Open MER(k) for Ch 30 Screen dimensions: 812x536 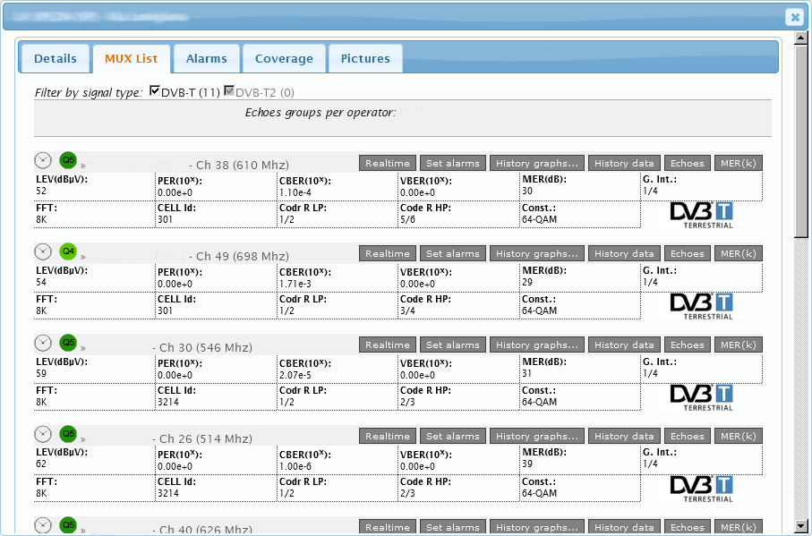pyautogui.click(x=739, y=345)
